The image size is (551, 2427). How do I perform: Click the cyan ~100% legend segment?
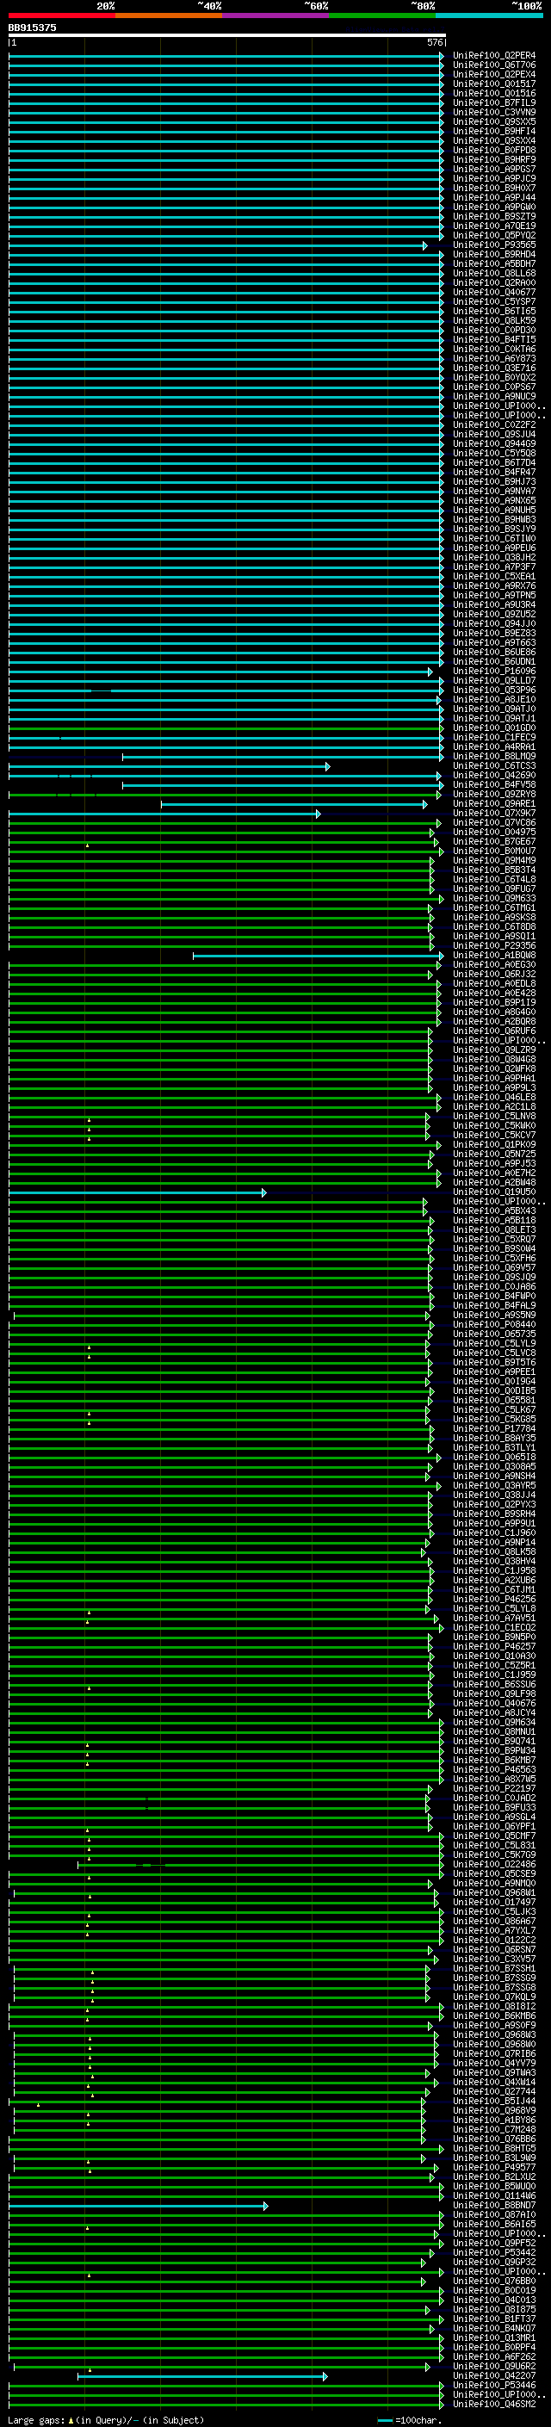pyautogui.click(x=489, y=15)
